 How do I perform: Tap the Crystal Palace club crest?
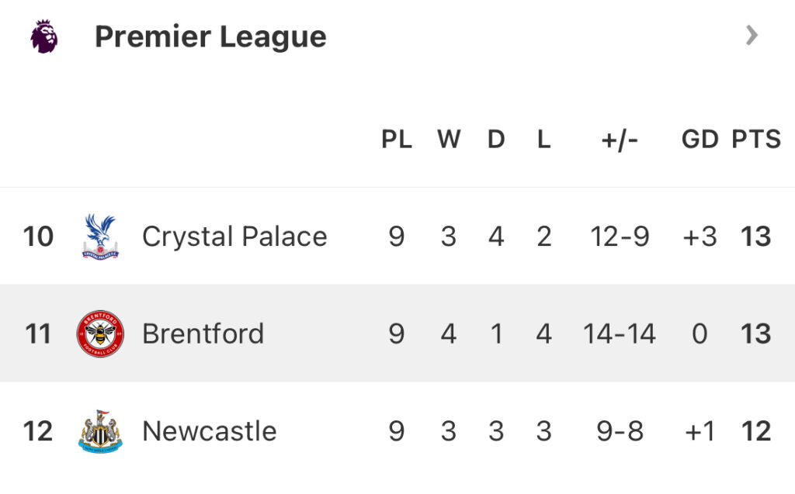[100, 237]
